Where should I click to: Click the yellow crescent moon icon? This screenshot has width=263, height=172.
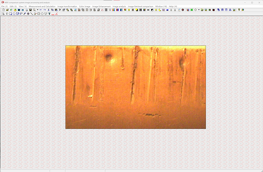(x=160, y=10)
